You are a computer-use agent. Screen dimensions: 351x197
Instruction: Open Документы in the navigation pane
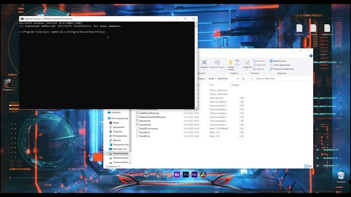[117, 127]
